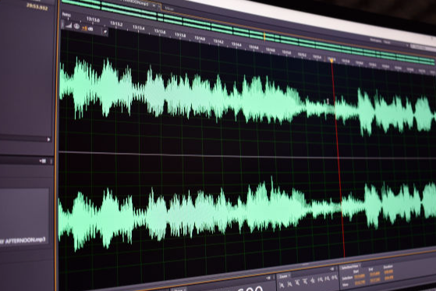Click the 13:14.0 mark on the time ruler
This screenshot has height=291, width=436.
click(200, 38)
